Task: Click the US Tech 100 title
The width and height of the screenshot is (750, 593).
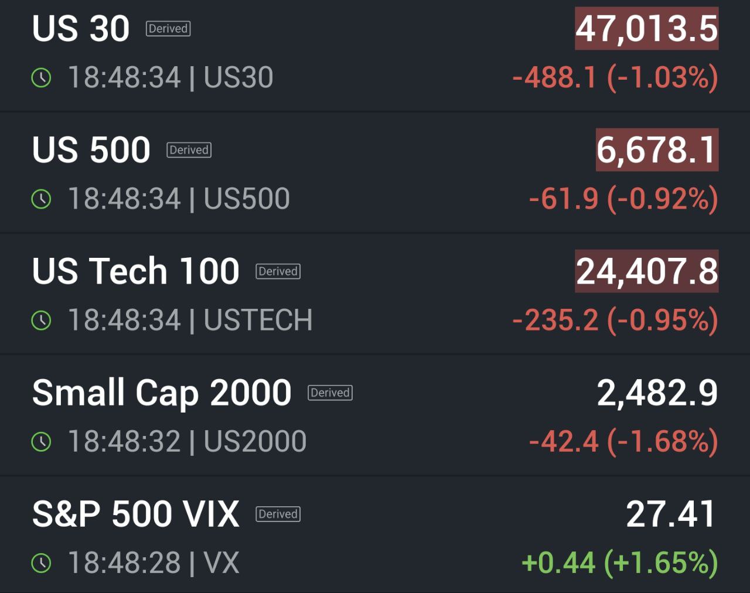Action: tap(135, 270)
